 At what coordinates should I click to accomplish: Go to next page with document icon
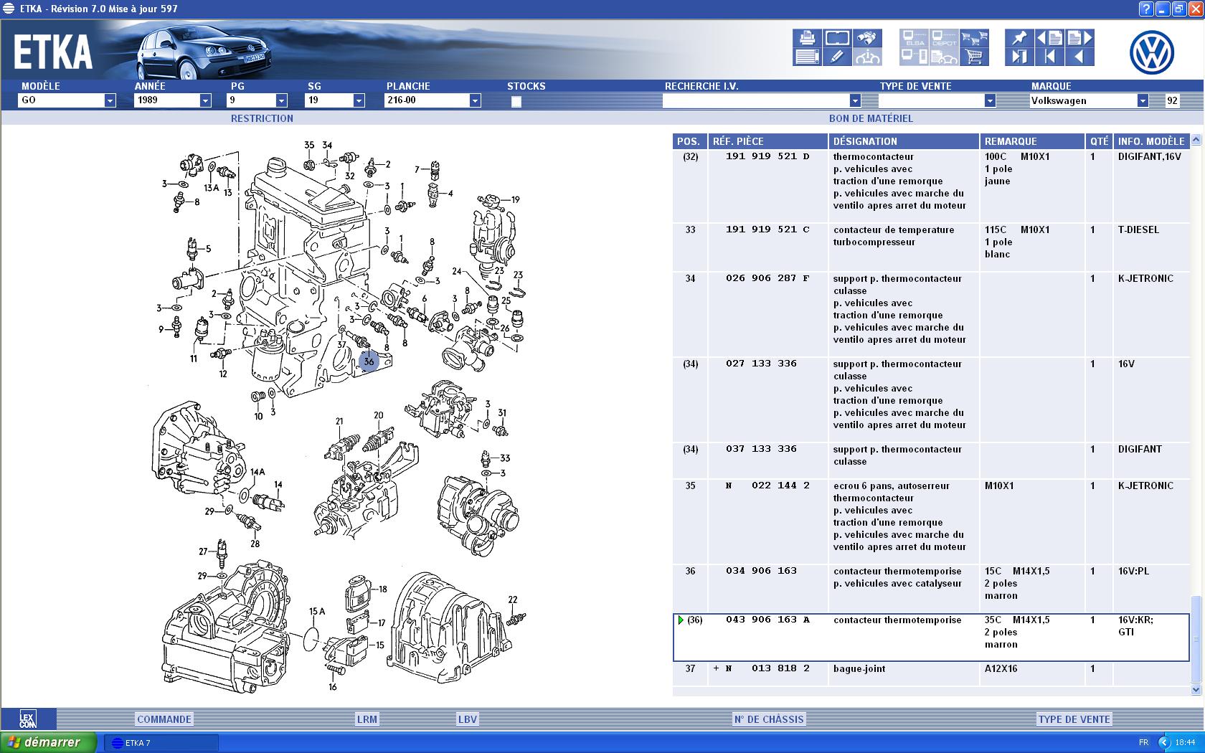(1079, 38)
